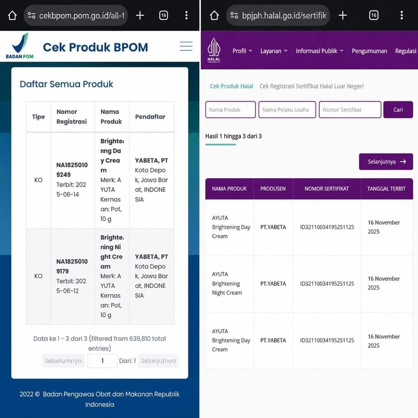Click the Data ke 1 - 3 dari 3 summary text
The width and height of the screenshot is (418, 418).
pos(99,343)
